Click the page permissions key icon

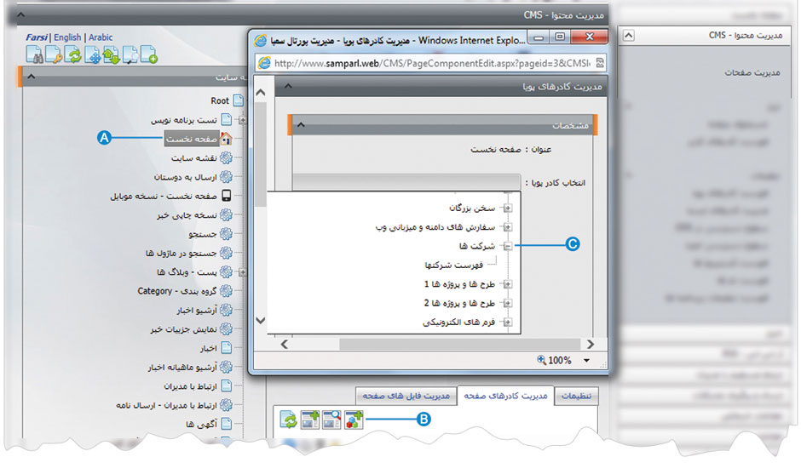54,57
